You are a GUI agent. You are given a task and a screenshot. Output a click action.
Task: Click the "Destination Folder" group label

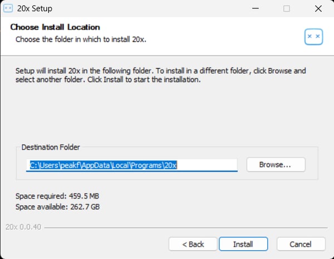click(51, 147)
